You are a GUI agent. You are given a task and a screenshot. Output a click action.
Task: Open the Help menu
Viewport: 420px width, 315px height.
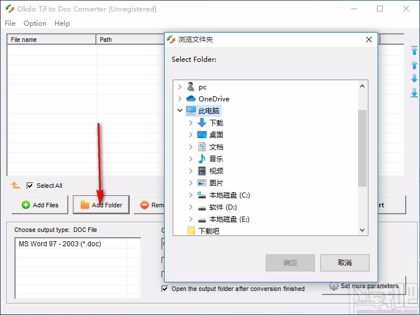click(62, 23)
